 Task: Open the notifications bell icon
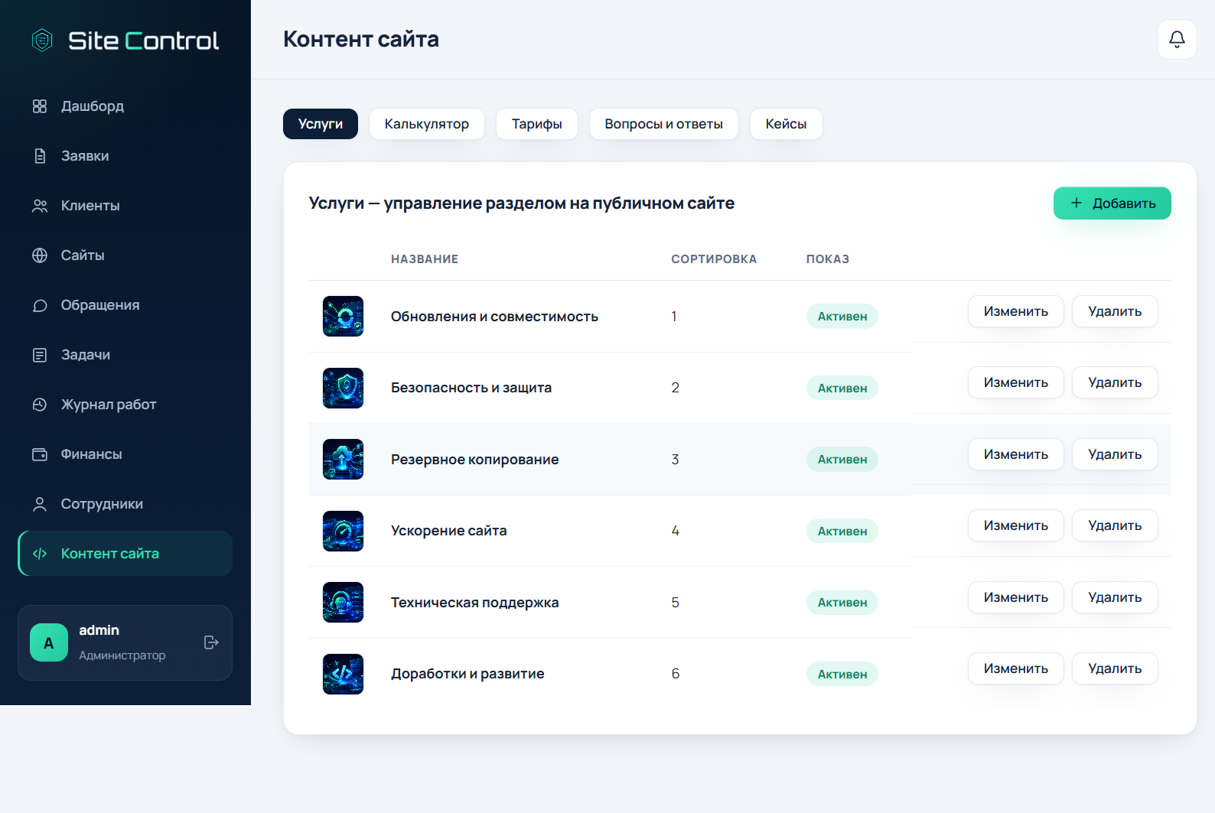tap(1177, 39)
